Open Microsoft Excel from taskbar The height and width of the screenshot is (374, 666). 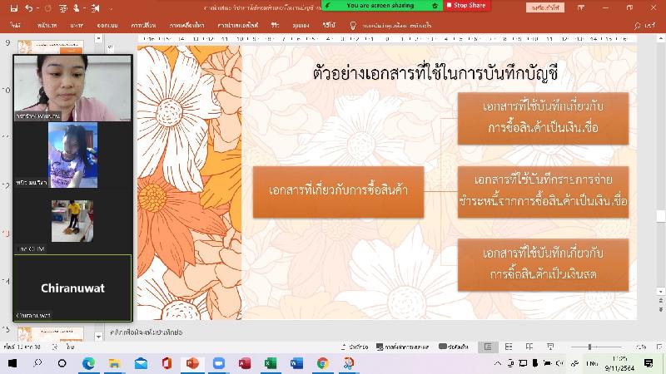[x=271, y=363]
